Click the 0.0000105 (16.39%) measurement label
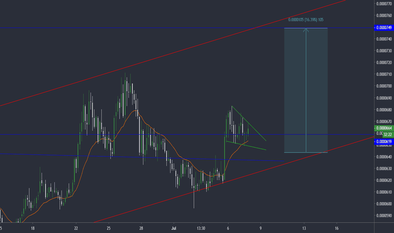Image resolution: width=394 pixels, height=233 pixels. tap(306, 19)
